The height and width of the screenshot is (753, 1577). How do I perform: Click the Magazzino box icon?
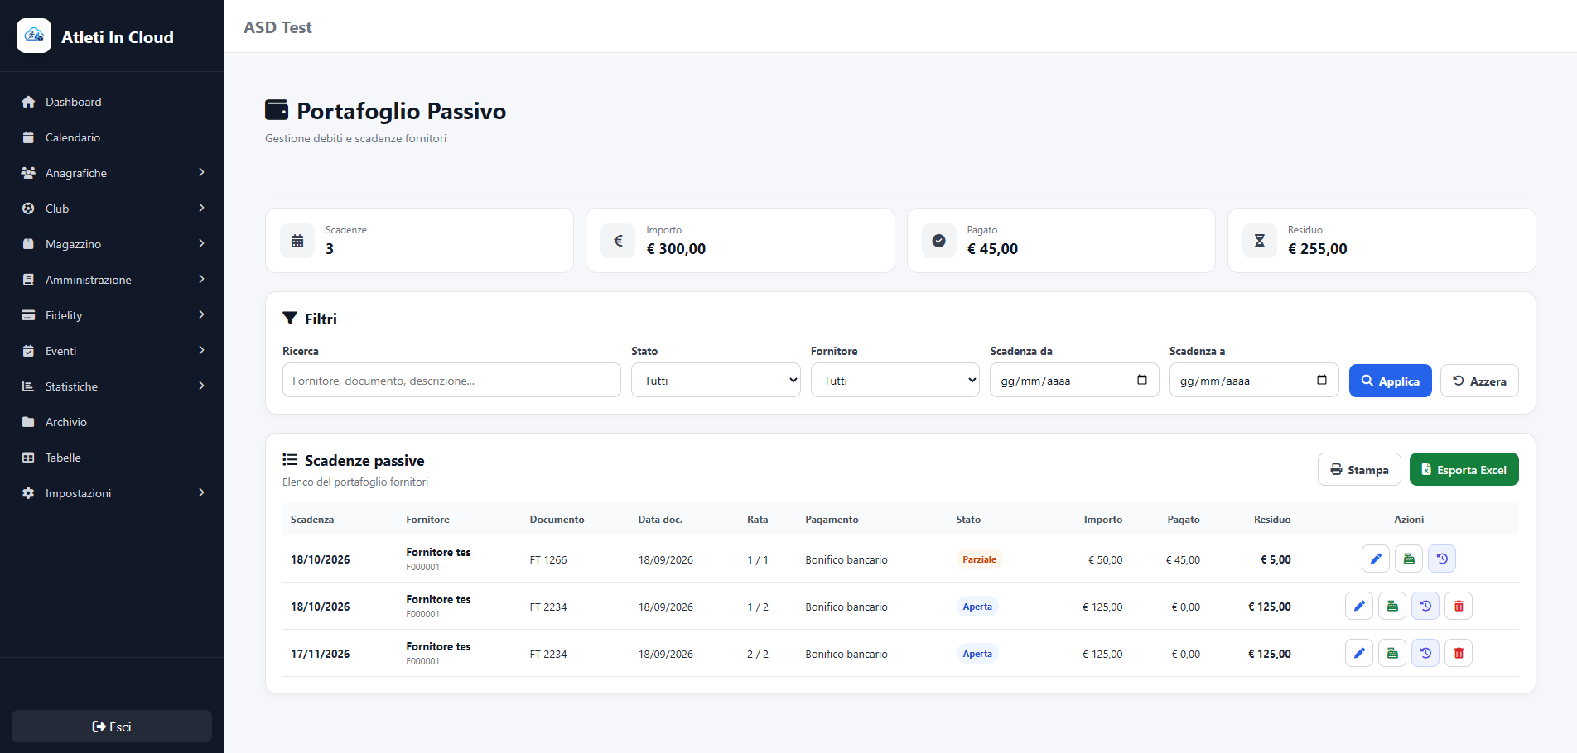point(28,244)
